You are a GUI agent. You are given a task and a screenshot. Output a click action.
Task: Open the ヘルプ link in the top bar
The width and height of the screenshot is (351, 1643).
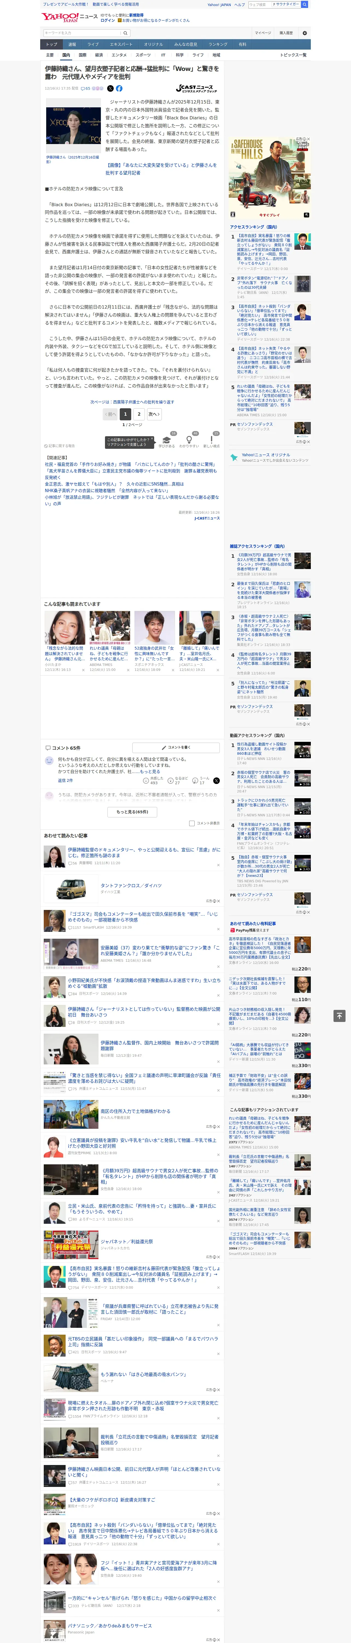pyautogui.click(x=239, y=4)
